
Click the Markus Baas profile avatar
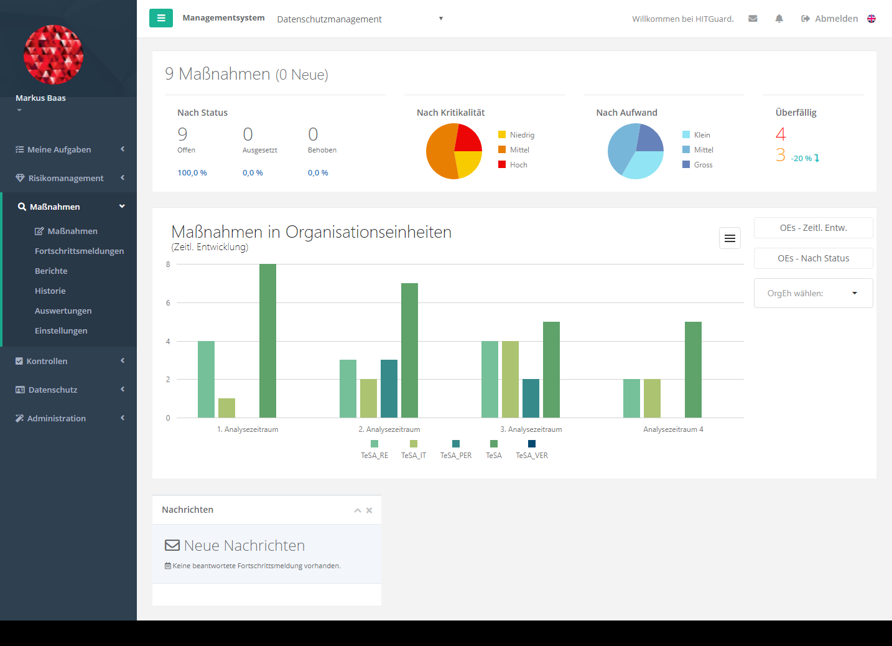[53, 55]
